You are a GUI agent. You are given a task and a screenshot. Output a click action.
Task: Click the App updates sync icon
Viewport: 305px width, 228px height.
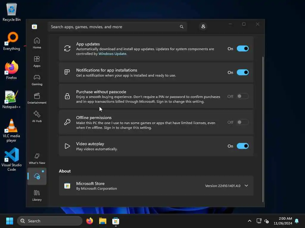[x=67, y=48]
